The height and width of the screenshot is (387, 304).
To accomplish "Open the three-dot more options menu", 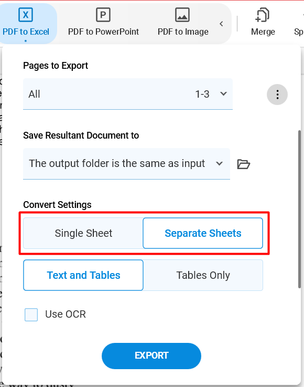I will point(277,95).
